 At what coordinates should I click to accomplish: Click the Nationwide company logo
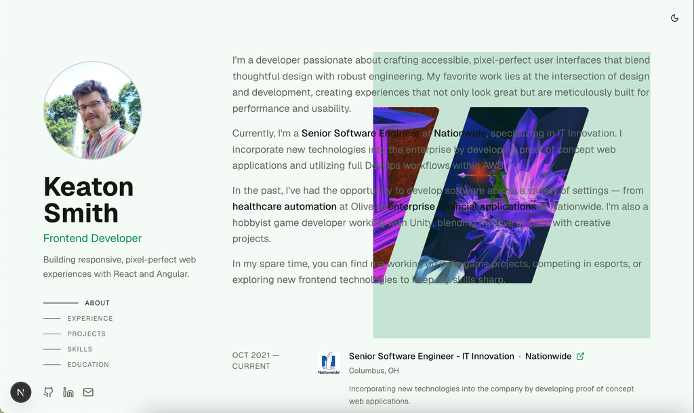point(329,361)
